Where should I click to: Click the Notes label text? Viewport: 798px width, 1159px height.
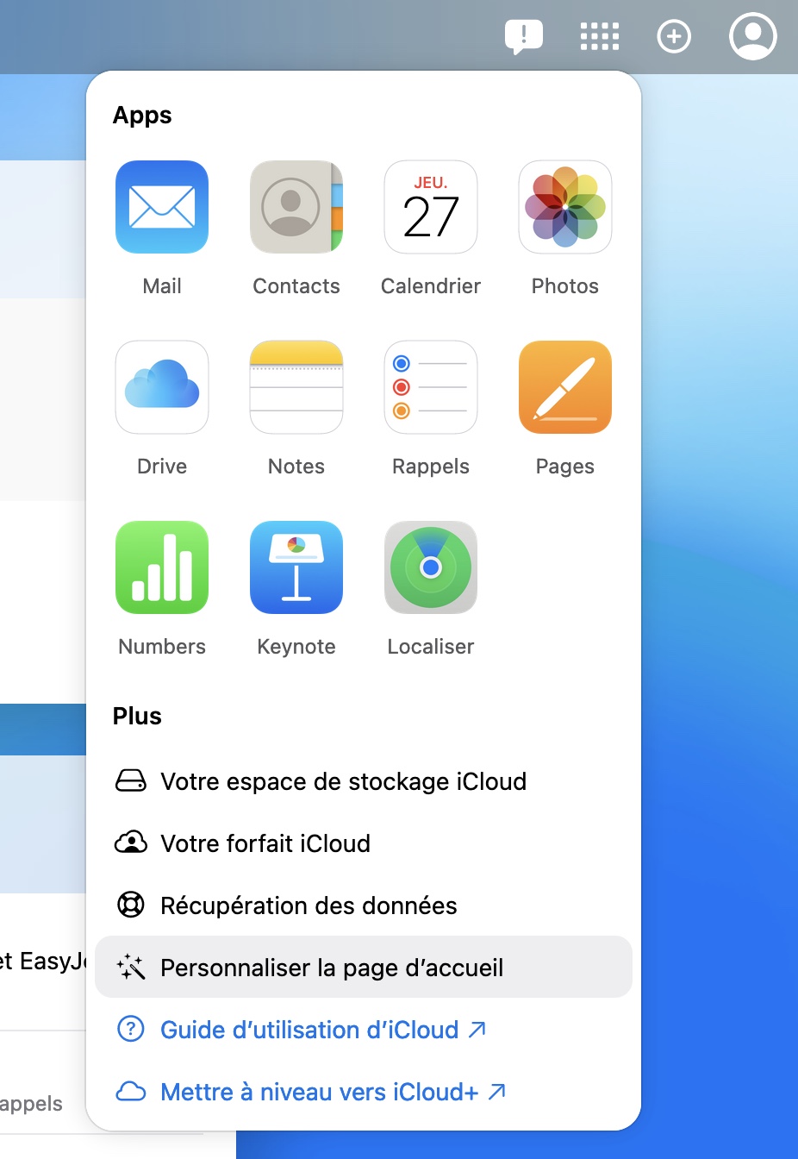(x=296, y=467)
